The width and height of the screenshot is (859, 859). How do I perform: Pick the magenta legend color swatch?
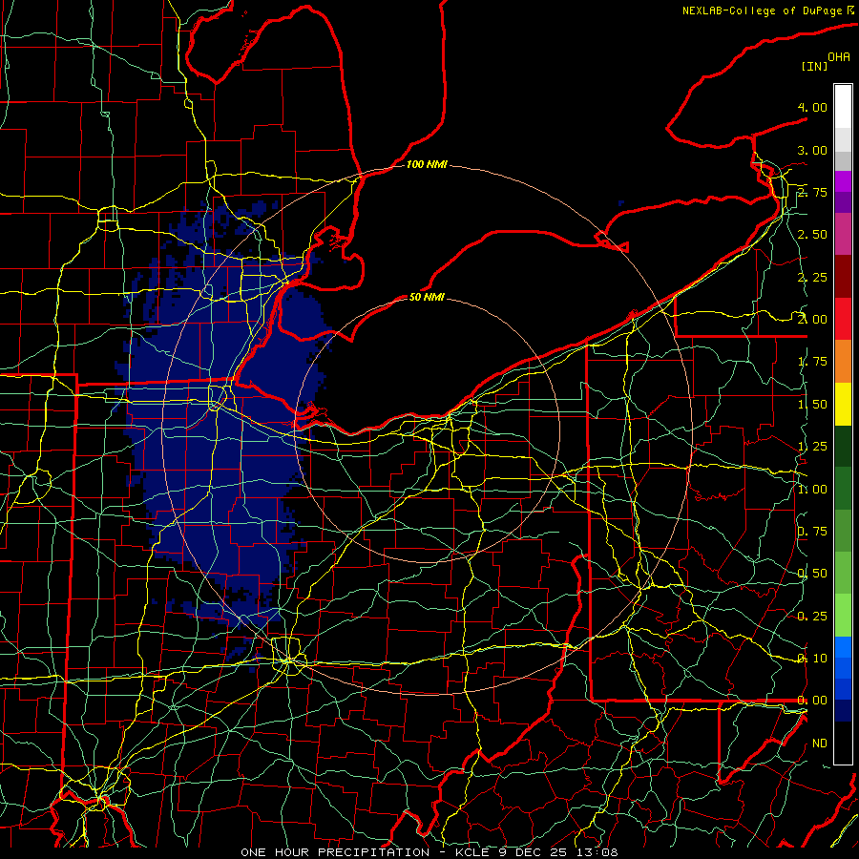click(843, 181)
